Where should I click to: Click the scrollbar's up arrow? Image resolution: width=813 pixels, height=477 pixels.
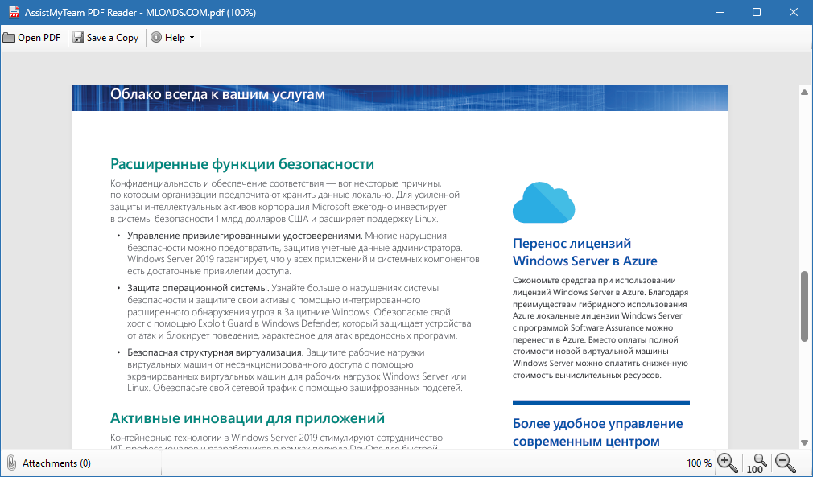point(803,92)
